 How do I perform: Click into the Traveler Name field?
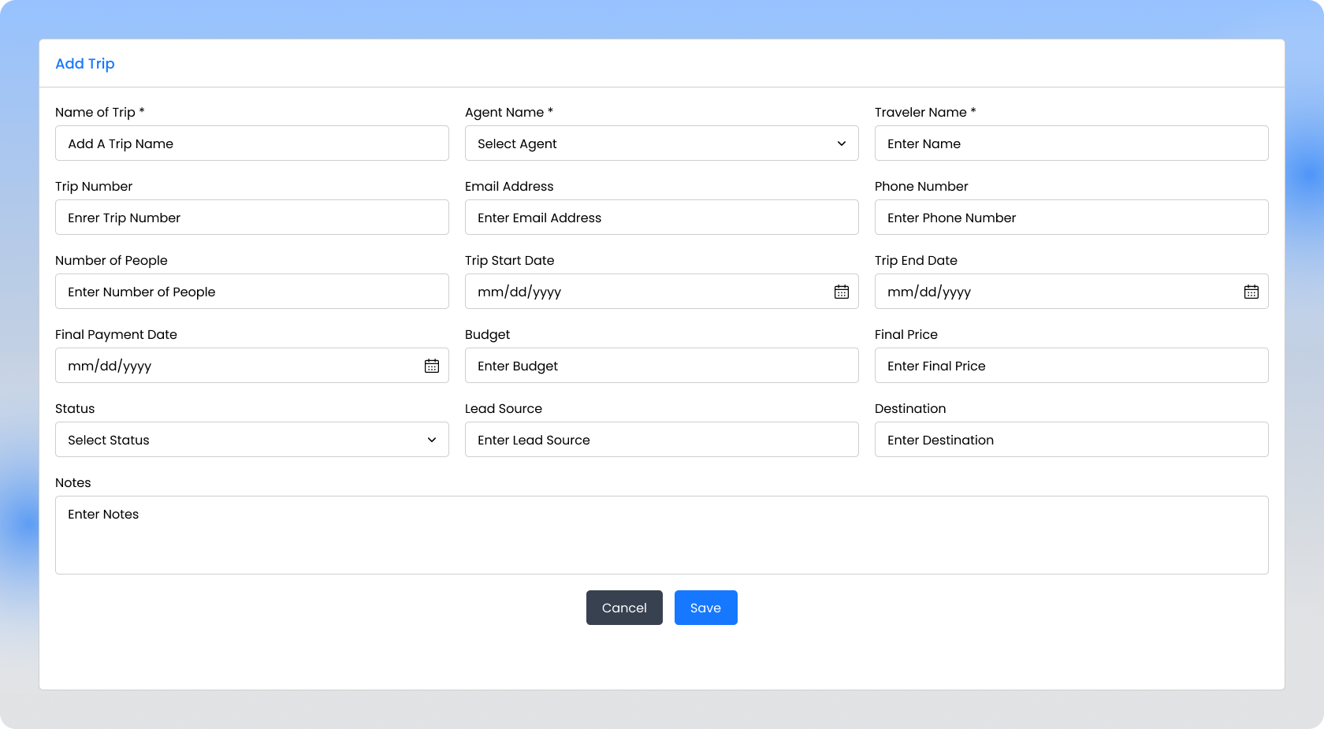click(1071, 143)
